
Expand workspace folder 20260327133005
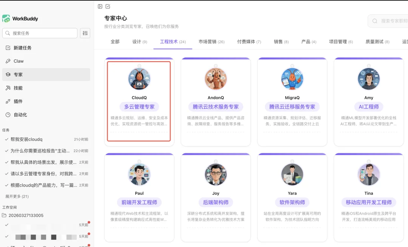click(26, 215)
